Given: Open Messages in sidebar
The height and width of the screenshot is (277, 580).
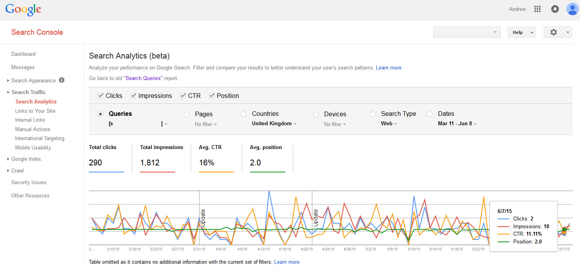Looking at the screenshot, I should click(x=23, y=67).
